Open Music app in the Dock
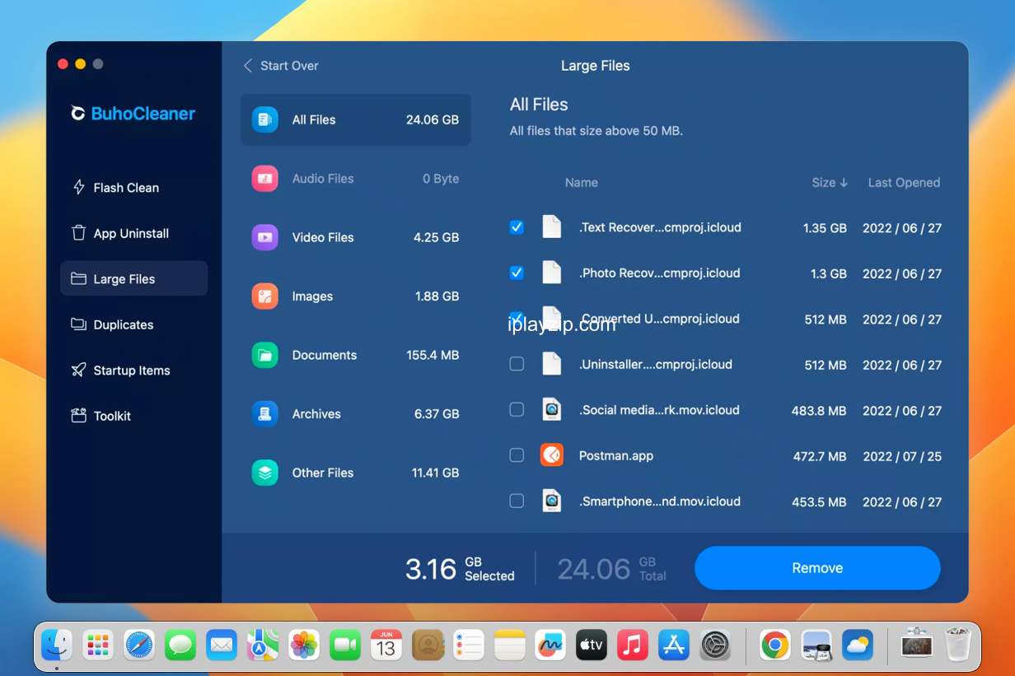Screen dimensions: 1015x676 [x=633, y=646]
